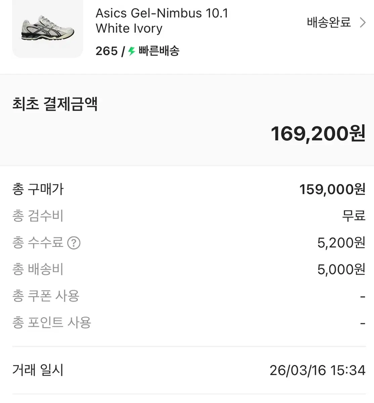Image resolution: width=374 pixels, height=403 pixels.
Task: Open the Asics shoe product thumbnail
Action: coord(48,28)
